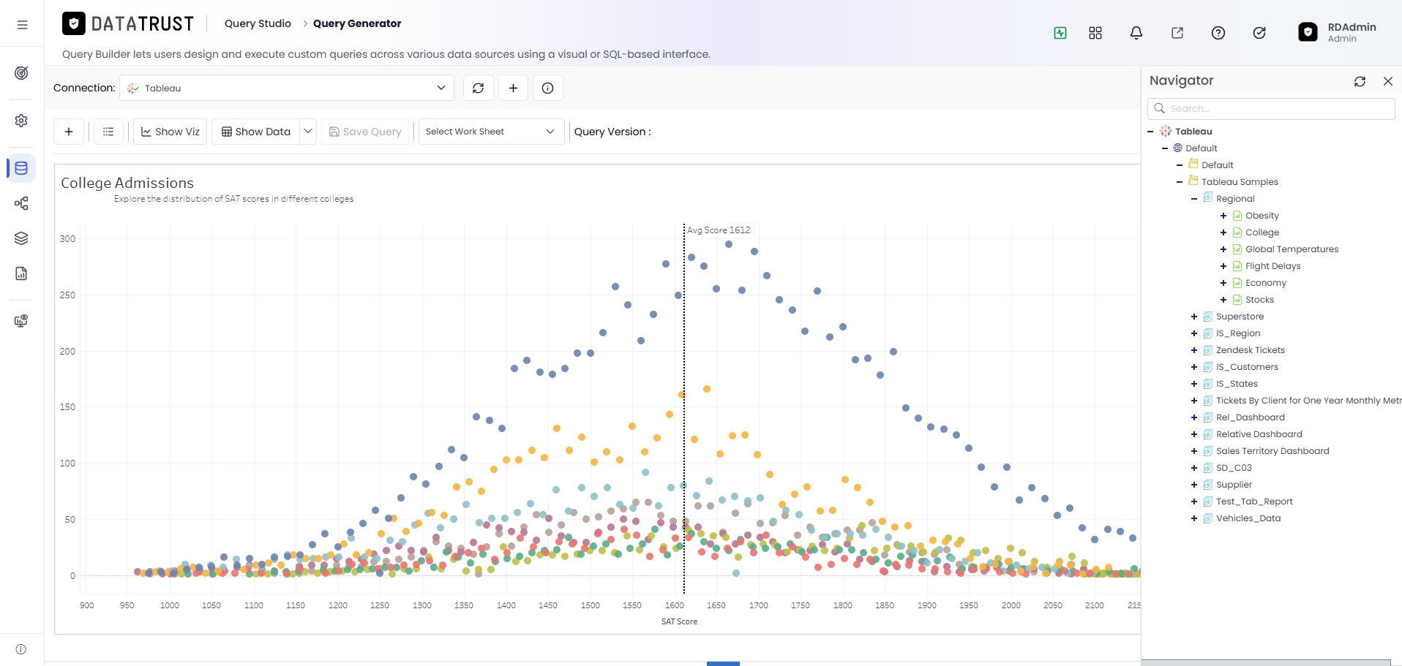Expand the Superstore workbook node
Image resolution: width=1402 pixels, height=666 pixels.
coord(1193,317)
